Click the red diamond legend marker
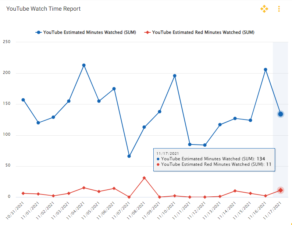 pos(147,32)
